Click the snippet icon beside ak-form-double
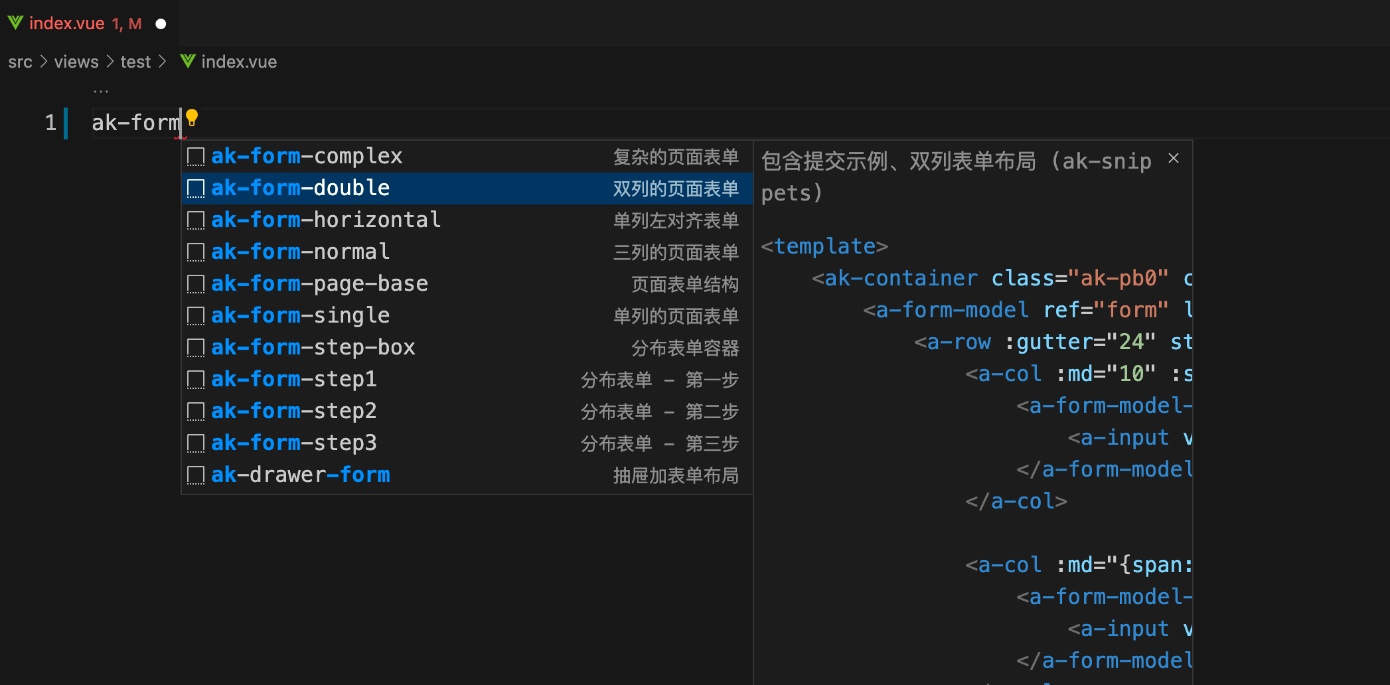The height and width of the screenshot is (685, 1390). point(195,189)
